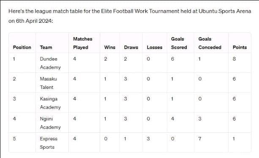This screenshot has width=259, height=158.
Task: Click the Losses column header
Action: pos(155,48)
